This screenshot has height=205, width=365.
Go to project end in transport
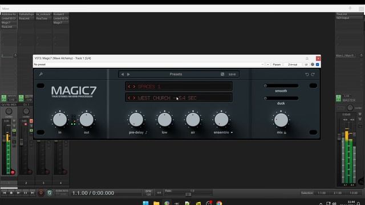pos(33,193)
